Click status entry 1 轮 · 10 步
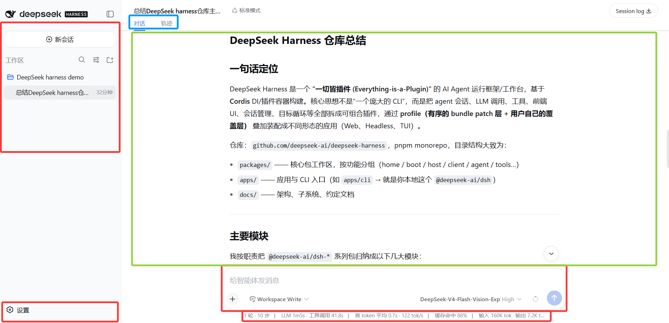Viewport: 669px width, 323px height. [257, 316]
